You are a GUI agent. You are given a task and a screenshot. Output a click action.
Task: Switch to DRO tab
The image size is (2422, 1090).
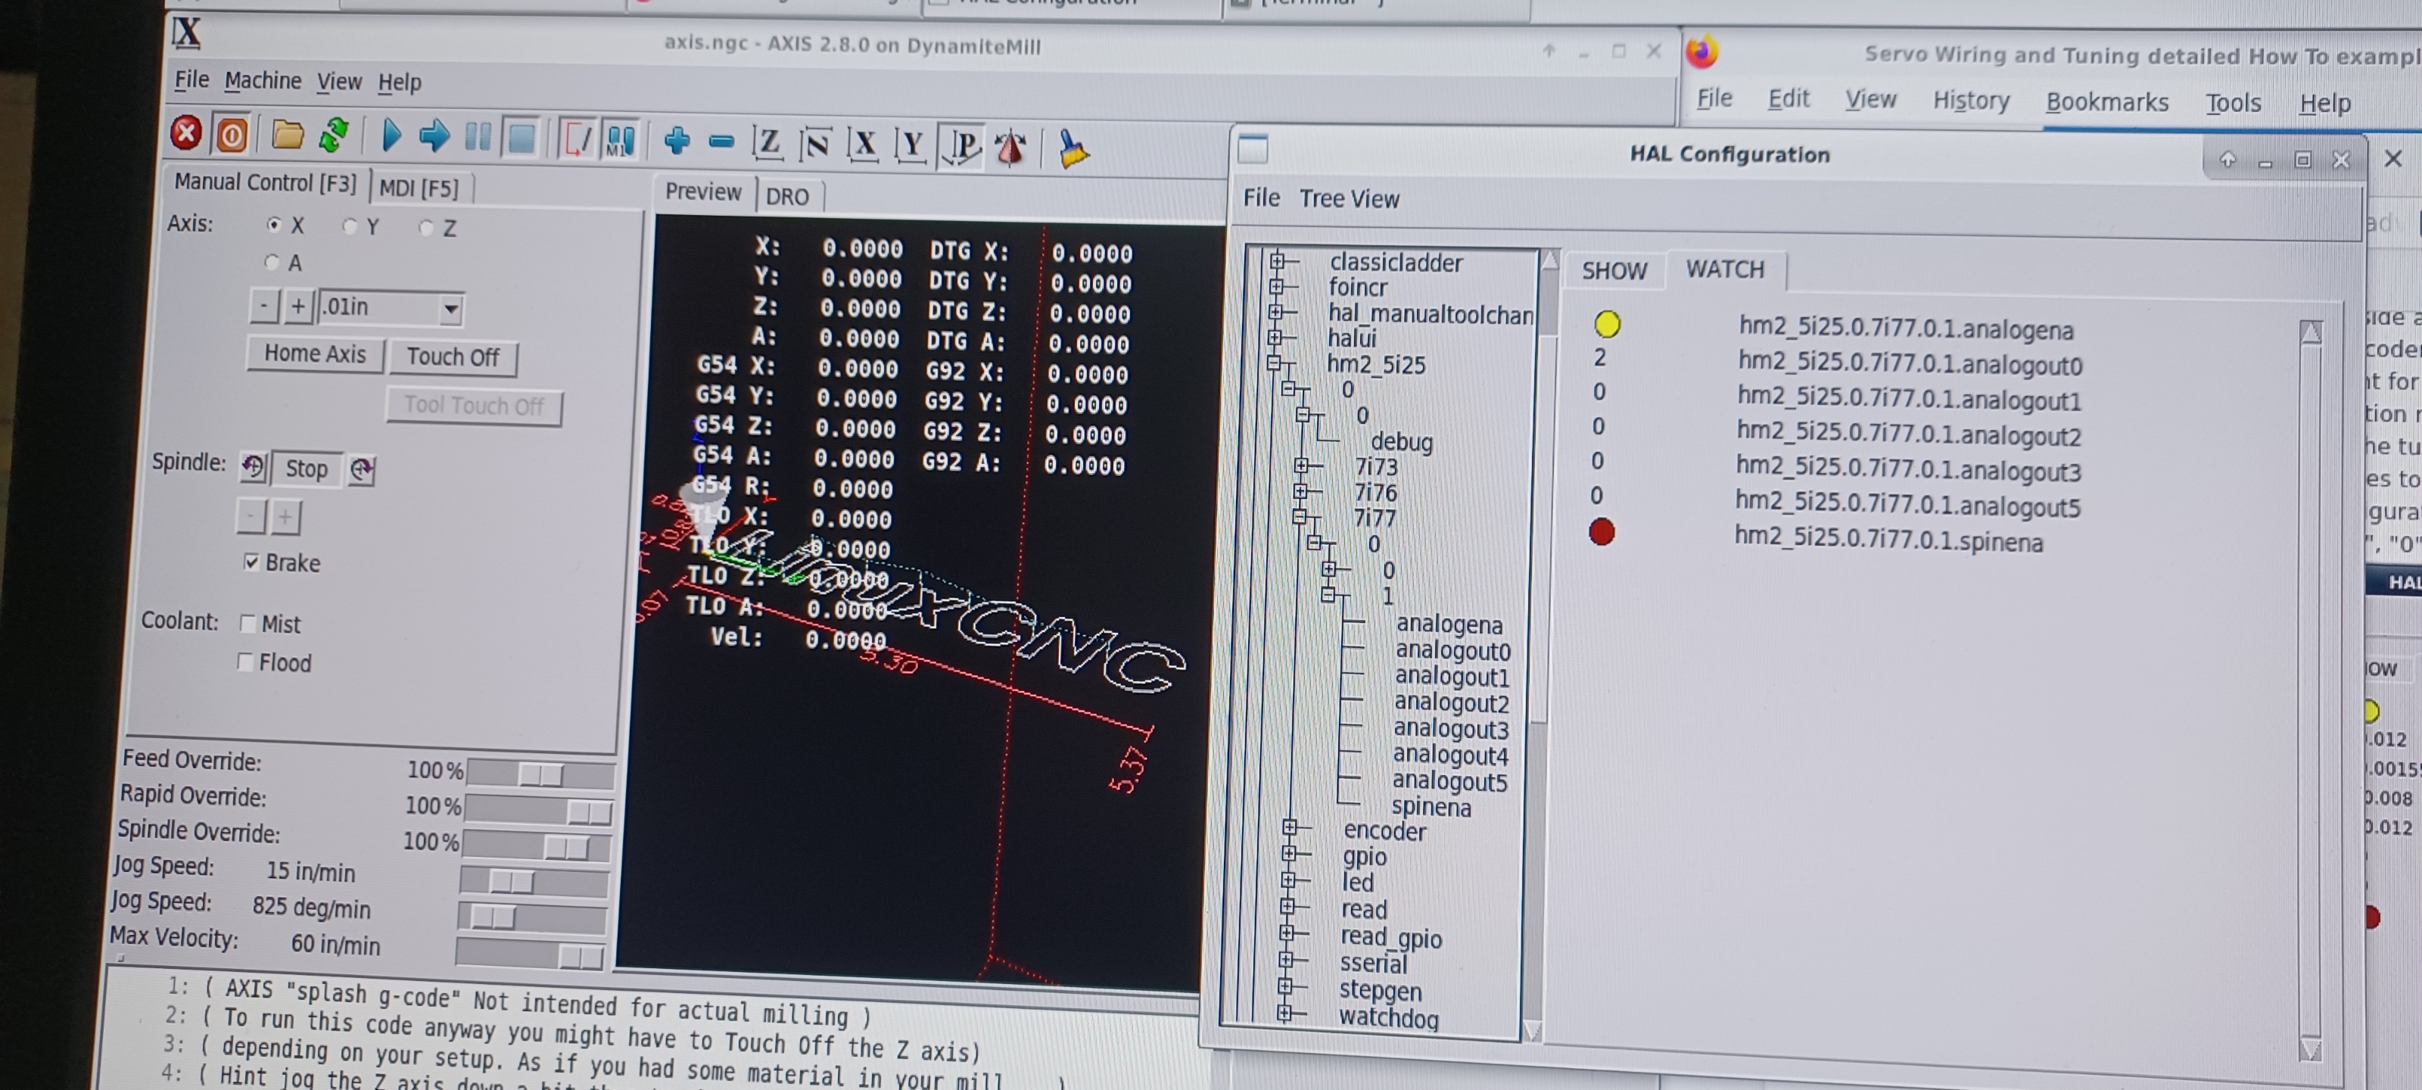787,197
